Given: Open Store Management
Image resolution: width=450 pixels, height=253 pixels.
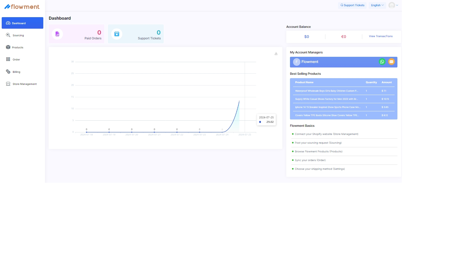Looking at the screenshot, I should pos(22,84).
